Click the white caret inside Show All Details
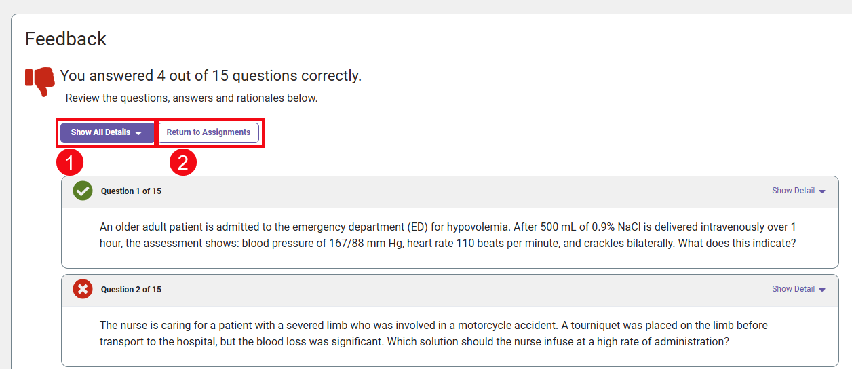 138,133
